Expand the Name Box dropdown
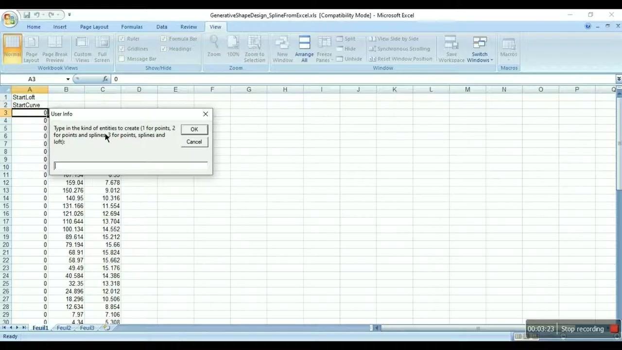This screenshot has height=350, width=622. 68,79
